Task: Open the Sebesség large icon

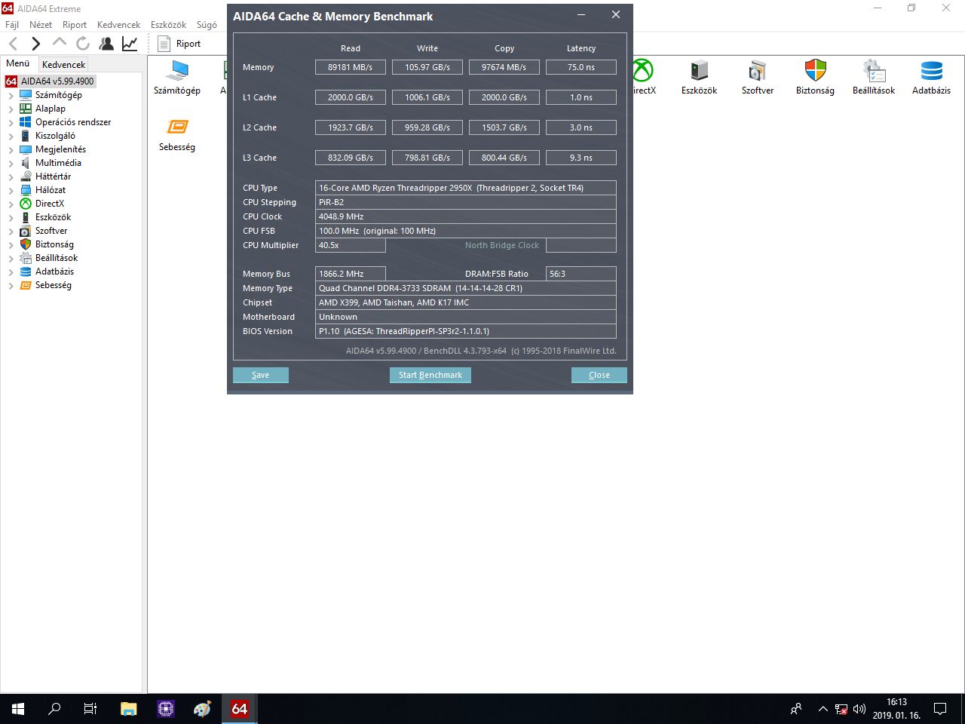Action: click(x=177, y=135)
